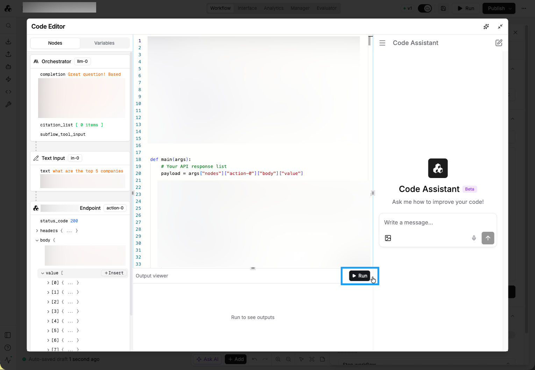Collapse the Code Editor with minimize arrows icon
The height and width of the screenshot is (370, 535).
pyautogui.click(x=500, y=27)
